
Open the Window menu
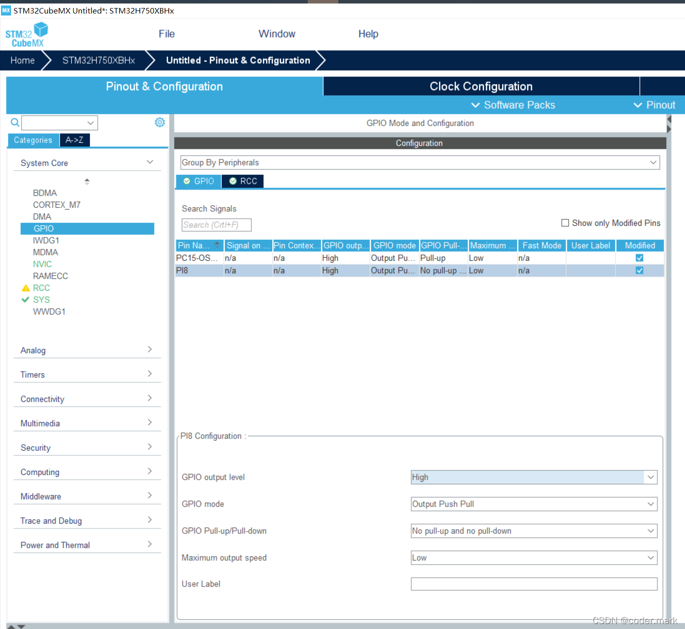point(277,34)
